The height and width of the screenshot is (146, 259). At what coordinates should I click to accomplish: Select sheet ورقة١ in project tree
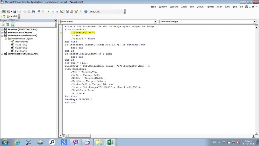coord(21,45)
